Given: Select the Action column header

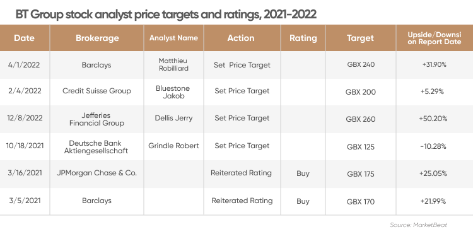Looking at the screenshot, I should pos(241,38).
